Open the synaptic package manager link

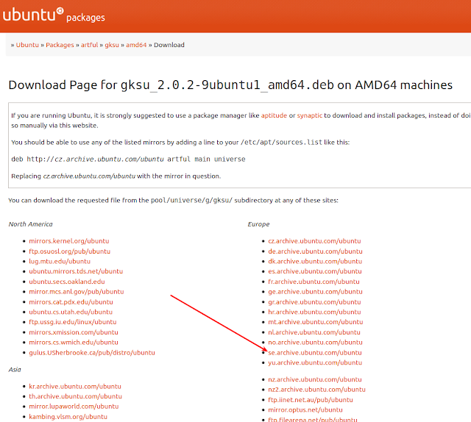pos(310,115)
